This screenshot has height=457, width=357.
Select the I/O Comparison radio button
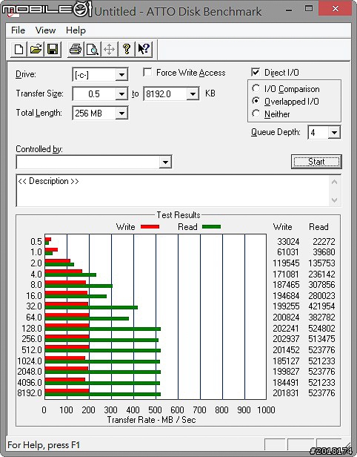pyautogui.click(x=256, y=88)
